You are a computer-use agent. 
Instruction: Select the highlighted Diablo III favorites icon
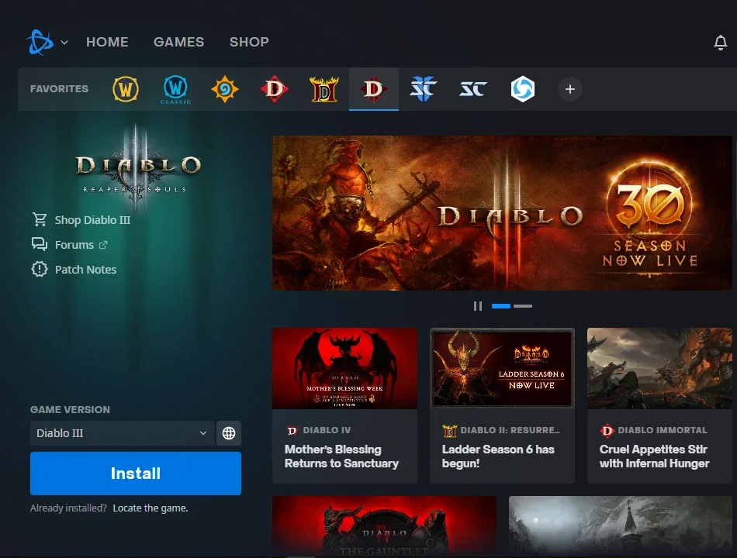[x=374, y=89]
